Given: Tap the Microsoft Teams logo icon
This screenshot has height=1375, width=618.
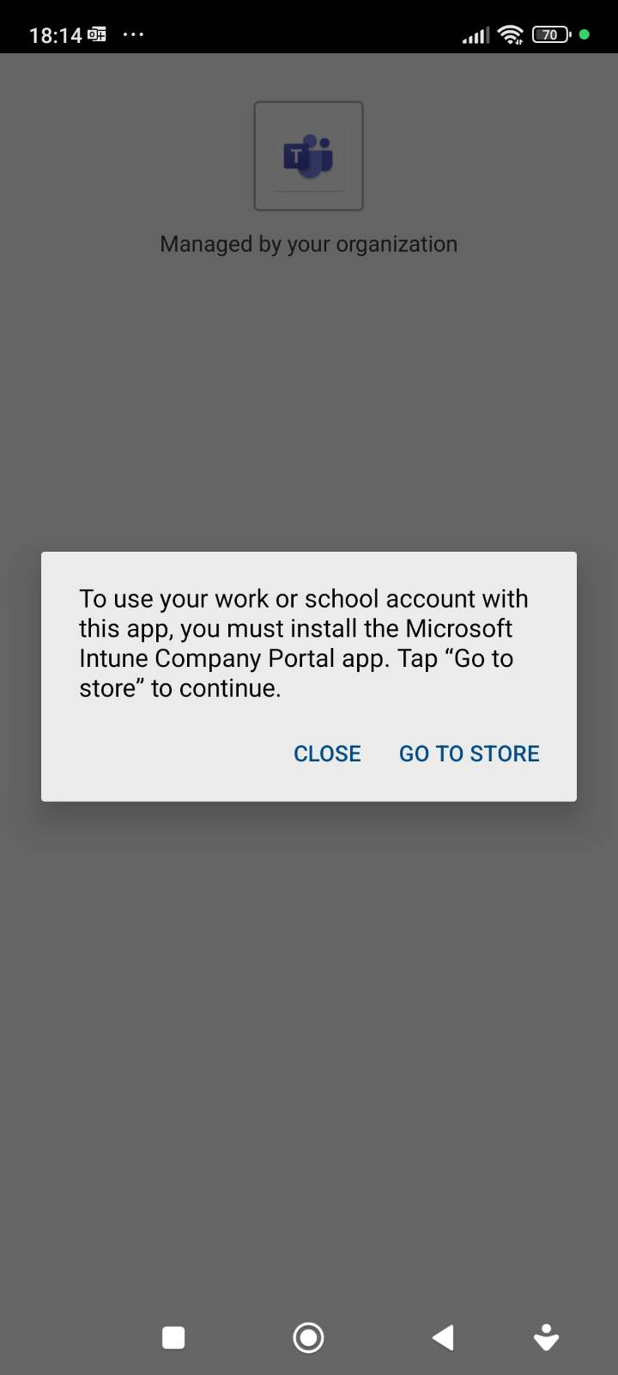Looking at the screenshot, I should point(308,156).
